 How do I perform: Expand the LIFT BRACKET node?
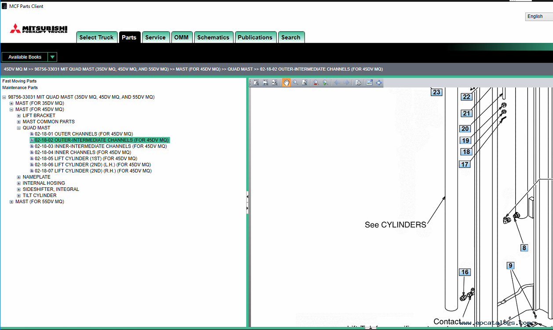tap(19, 115)
